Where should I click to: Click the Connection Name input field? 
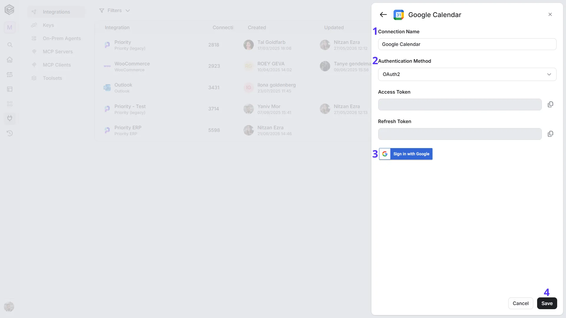pyautogui.click(x=467, y=44)
